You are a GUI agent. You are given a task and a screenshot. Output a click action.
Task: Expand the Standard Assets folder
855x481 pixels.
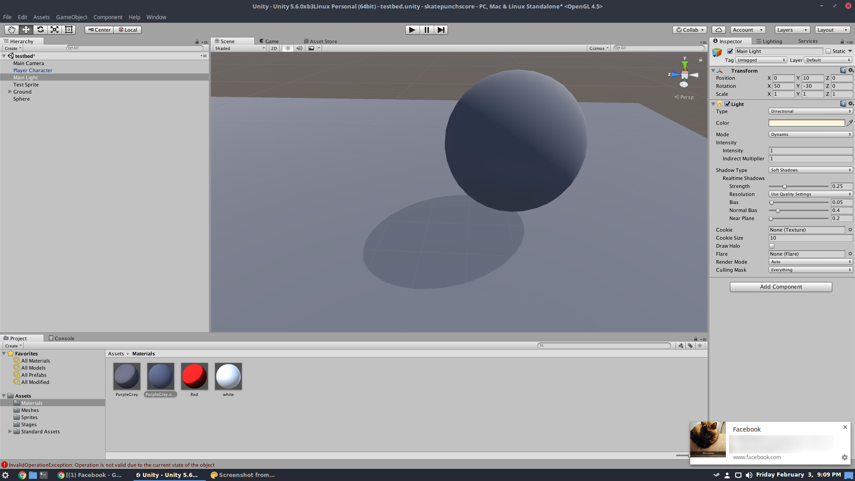pyautogui.click(x=10, y=432)
